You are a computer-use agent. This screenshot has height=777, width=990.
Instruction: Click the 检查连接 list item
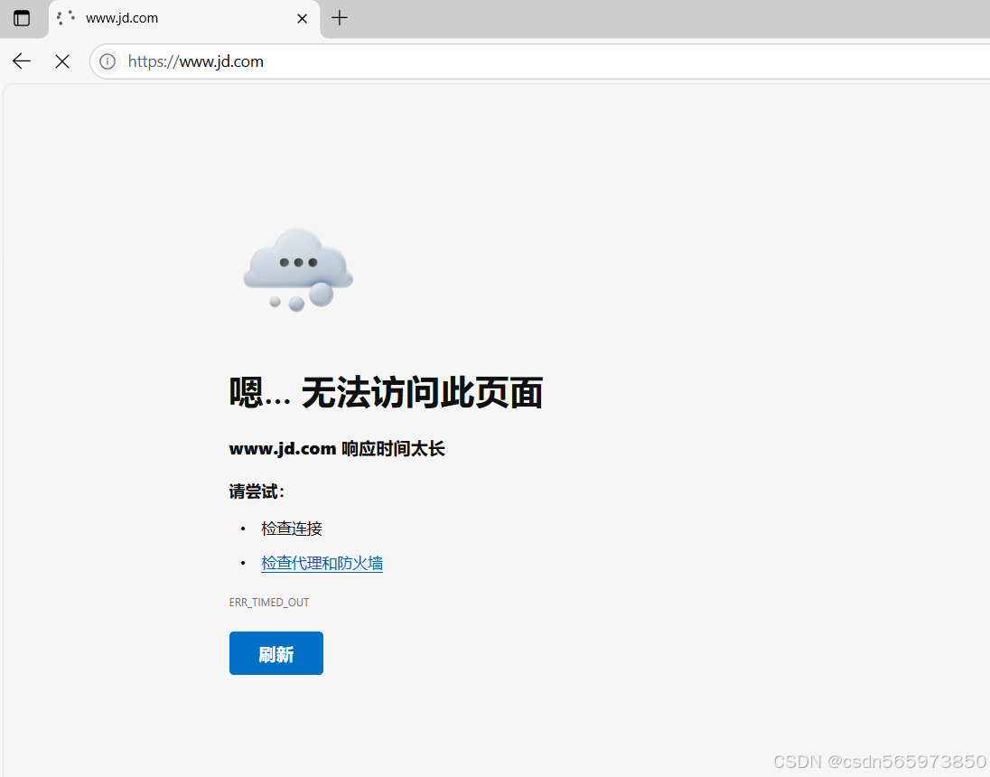tap(291, 528)
